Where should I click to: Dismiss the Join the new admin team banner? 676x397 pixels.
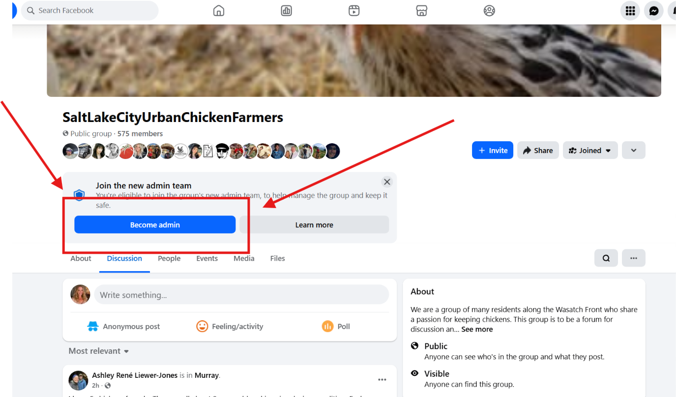(387, 182)
